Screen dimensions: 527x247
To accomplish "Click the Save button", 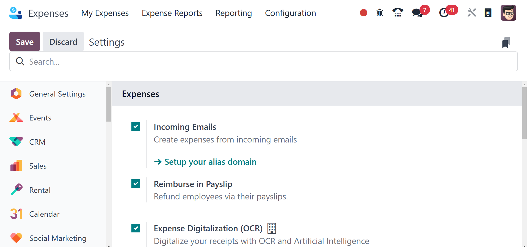I will (25, 42).
